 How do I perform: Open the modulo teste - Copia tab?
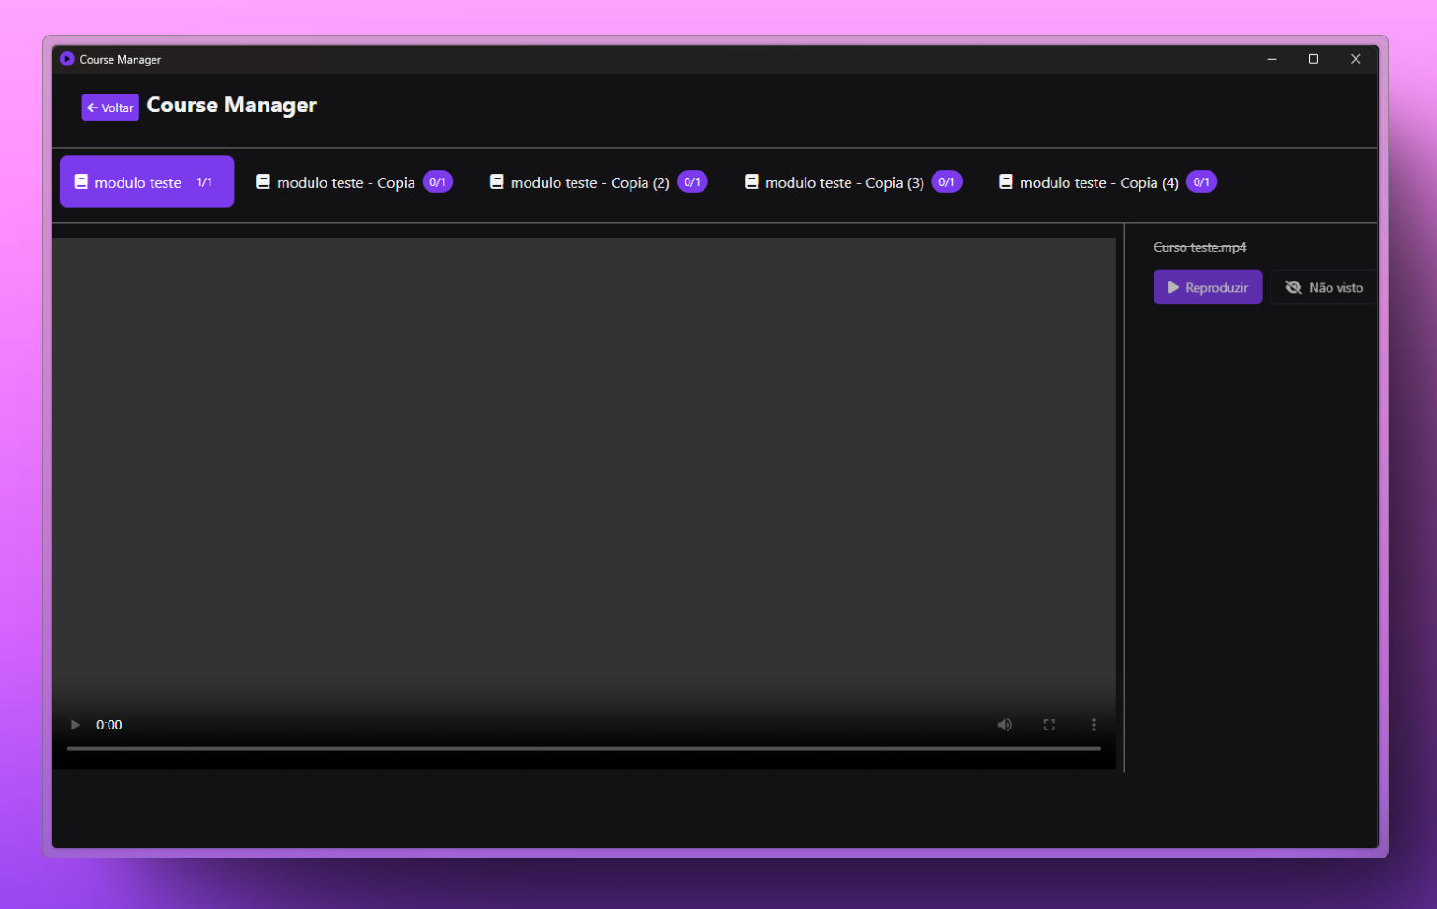pos(354,181)
